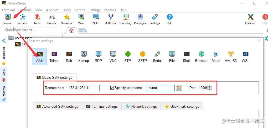This screenshot has width=268, height=128.
Task: Open the Games menu
Action: (x=80, y=10)
